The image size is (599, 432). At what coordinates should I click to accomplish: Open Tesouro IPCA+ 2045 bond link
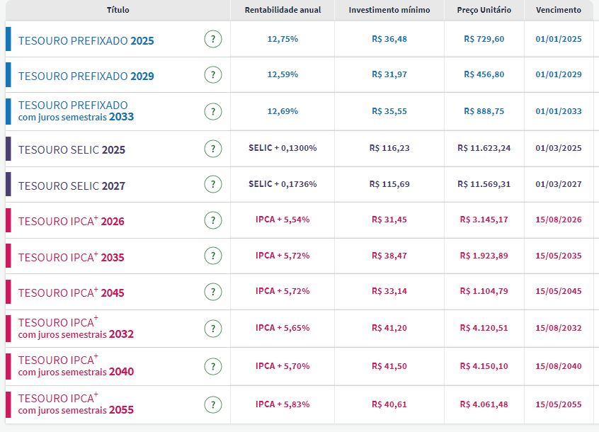pos(71,292)
